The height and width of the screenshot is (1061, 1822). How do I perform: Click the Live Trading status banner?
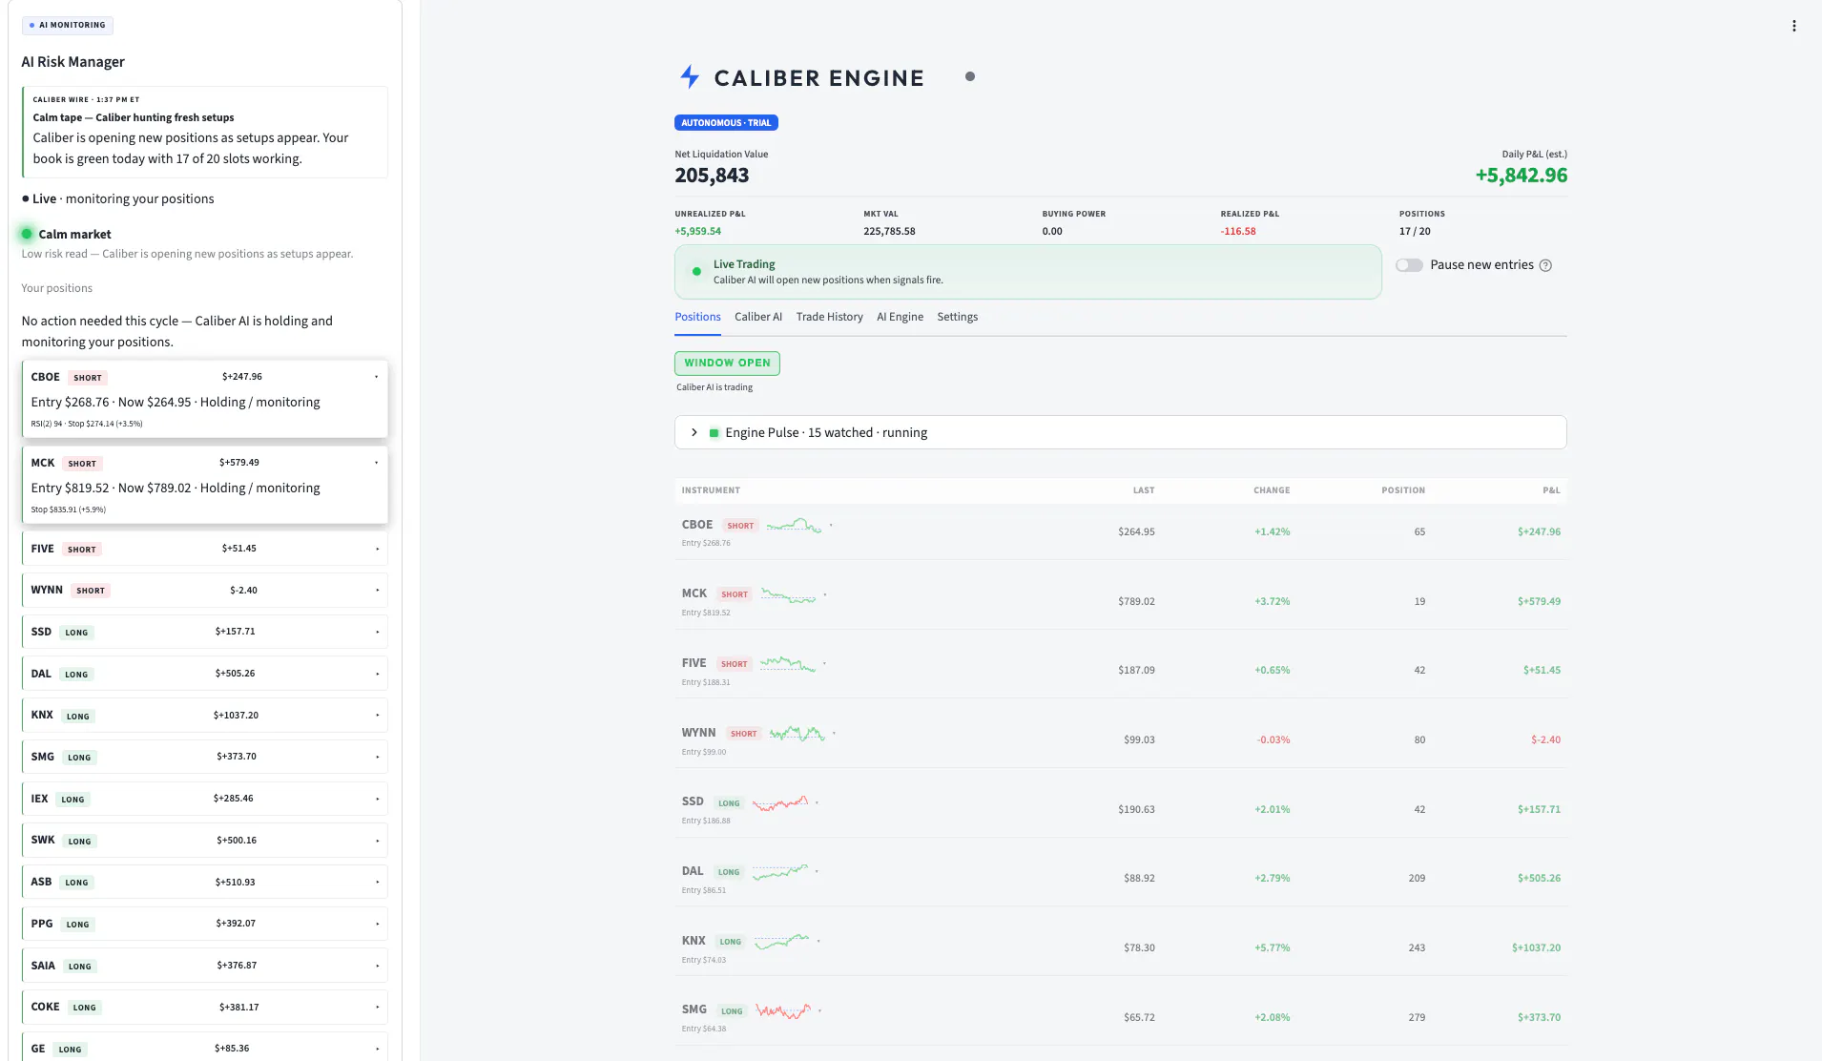1027,272
